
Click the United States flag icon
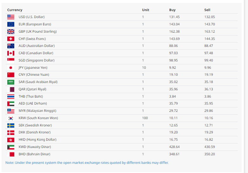coord(11,17)
